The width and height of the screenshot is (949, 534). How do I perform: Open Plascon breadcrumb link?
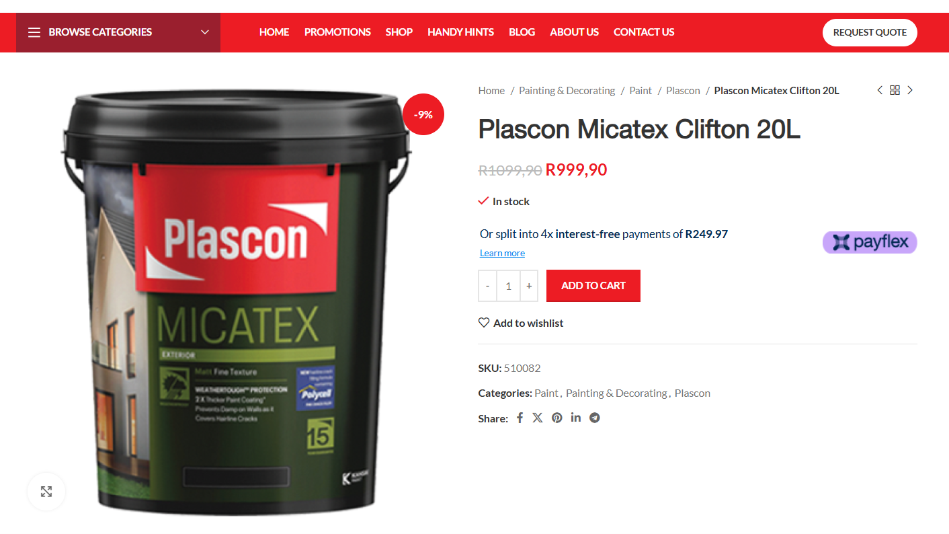683,91
